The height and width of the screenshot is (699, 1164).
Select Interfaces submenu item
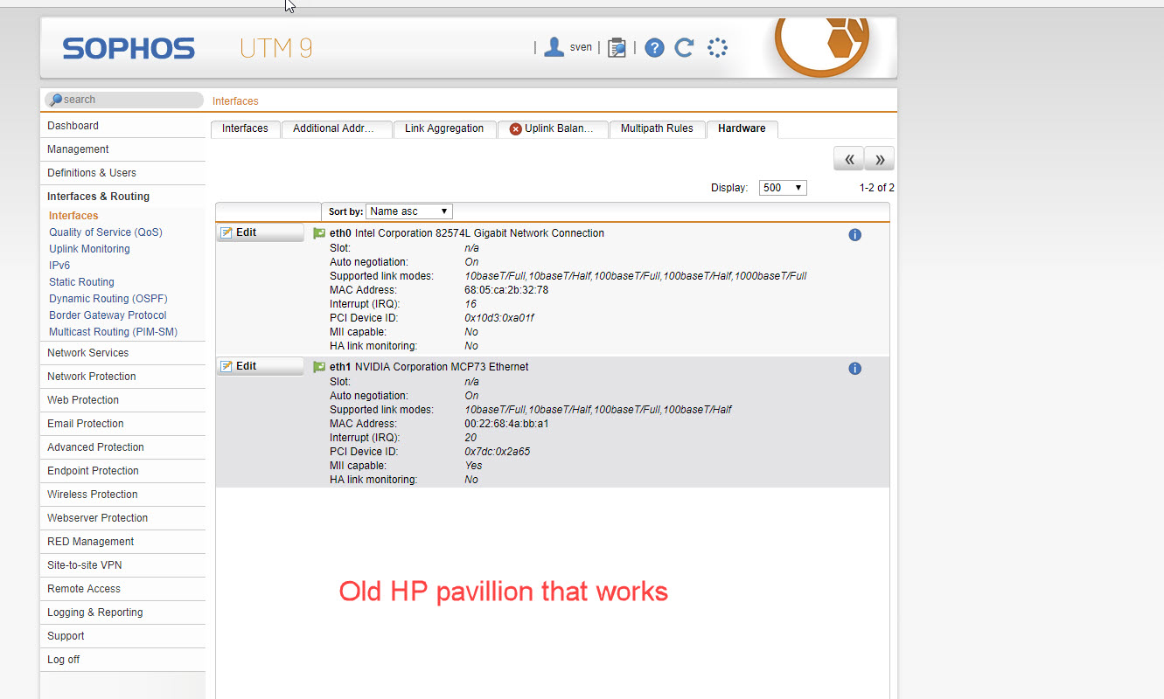pyautogui.click(x=73, y=216)
